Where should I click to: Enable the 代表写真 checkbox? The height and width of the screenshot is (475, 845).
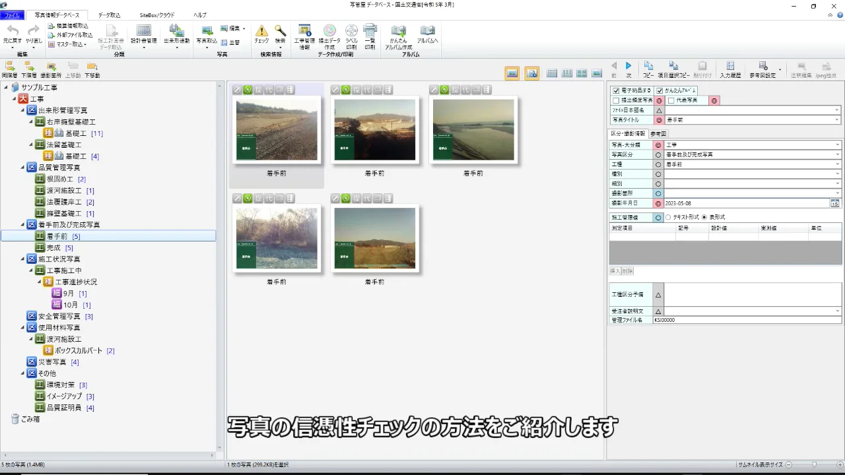pos(671,100)
